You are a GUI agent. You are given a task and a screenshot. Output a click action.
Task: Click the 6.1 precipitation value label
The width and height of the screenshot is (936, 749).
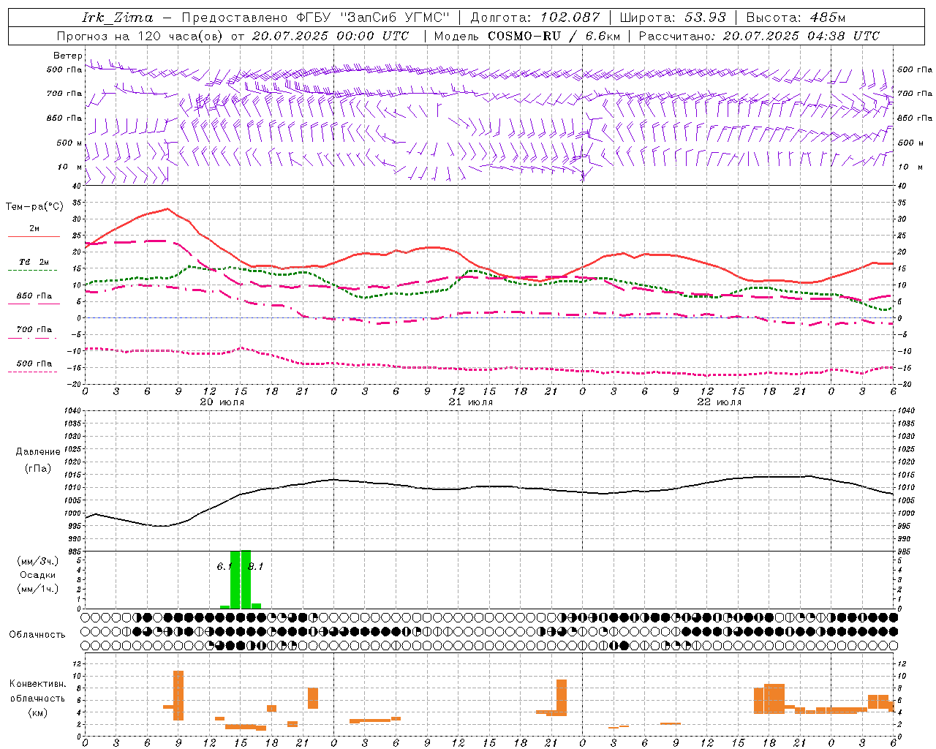(224, 566)
